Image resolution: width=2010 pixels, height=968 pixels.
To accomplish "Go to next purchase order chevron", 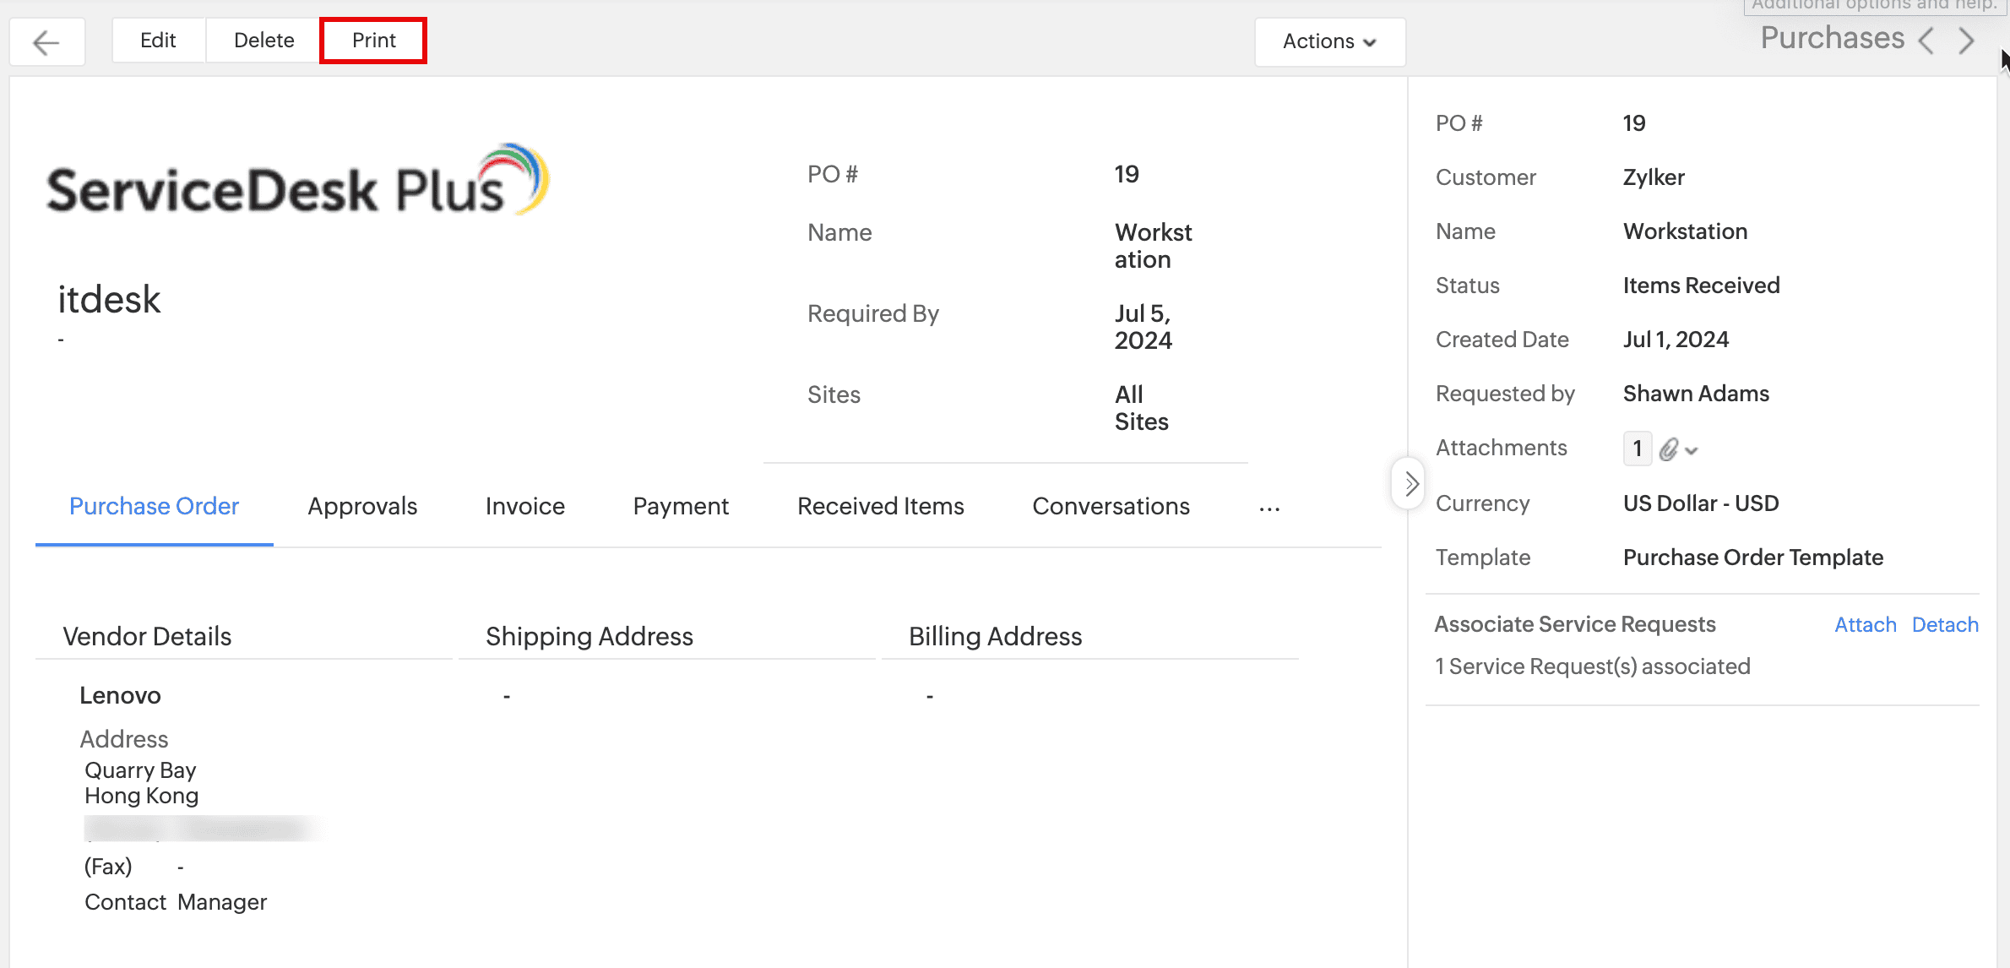I will coord(1967,41).
